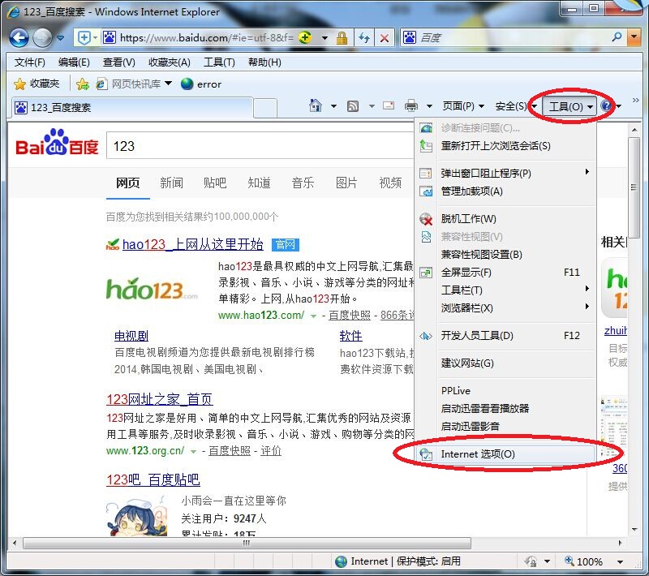
Task: Open the 页面(P) dropdown menu
Action: (x=463, y=106)
